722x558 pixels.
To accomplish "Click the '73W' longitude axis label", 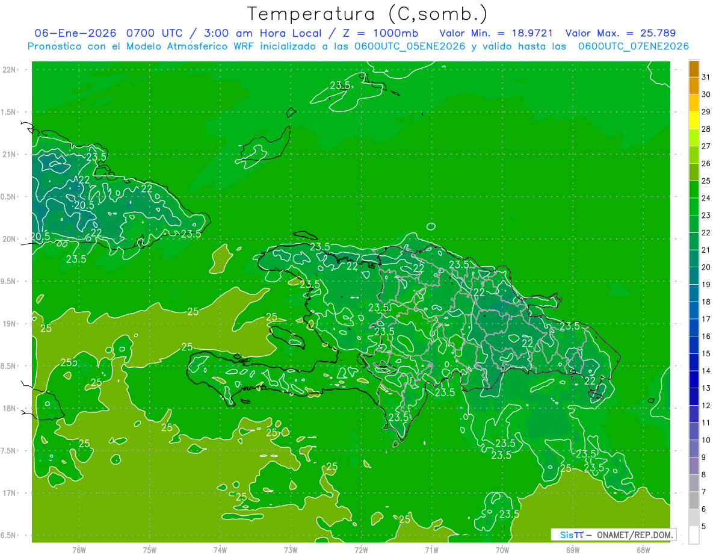I will (x=291, y=550).
